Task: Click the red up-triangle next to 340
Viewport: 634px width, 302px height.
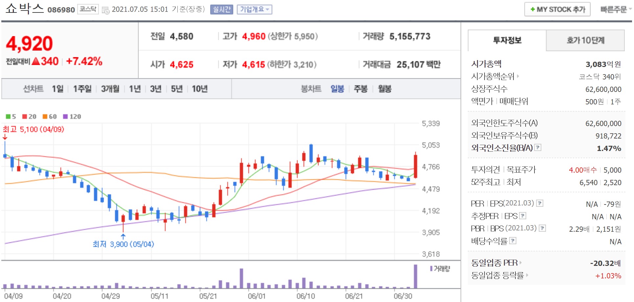Action: pyautogui.click(x=36, y=61)
